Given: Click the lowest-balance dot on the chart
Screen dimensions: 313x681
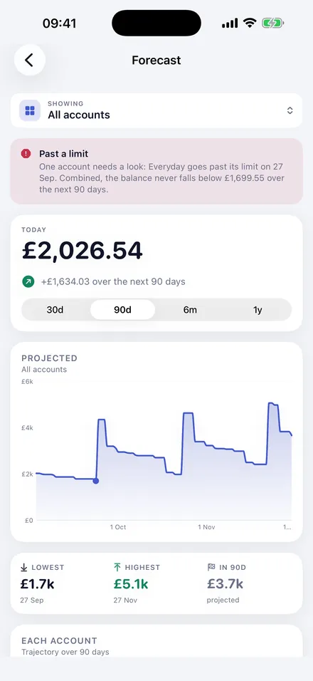Looking at the screenshot, I should (x=96, y=481).
